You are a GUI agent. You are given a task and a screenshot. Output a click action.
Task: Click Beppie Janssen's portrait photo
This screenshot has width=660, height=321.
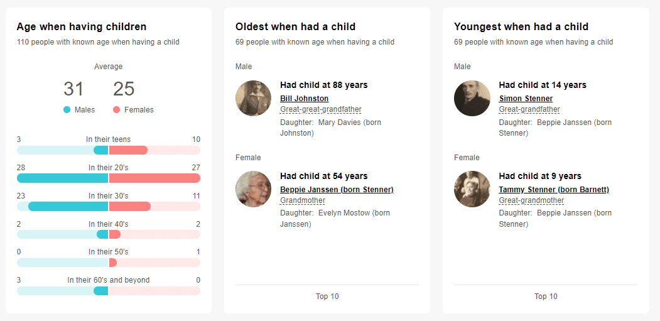(253, 189)
